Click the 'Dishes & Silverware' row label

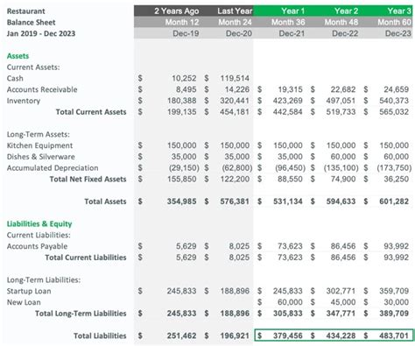pyautogui.click(x=41, y=157)
